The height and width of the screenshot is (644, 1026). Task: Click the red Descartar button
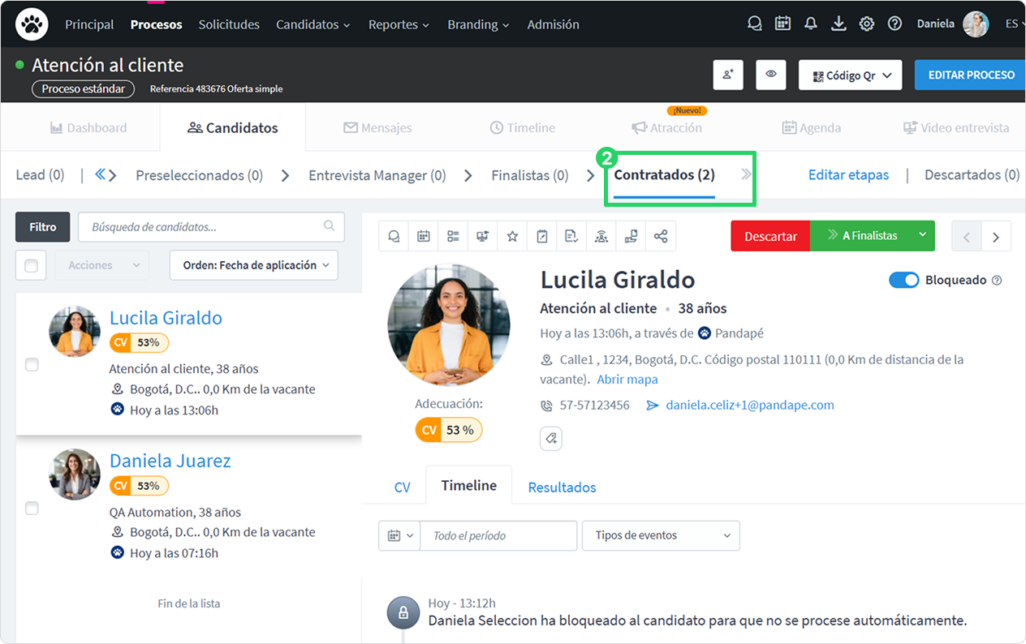point(770,236)
